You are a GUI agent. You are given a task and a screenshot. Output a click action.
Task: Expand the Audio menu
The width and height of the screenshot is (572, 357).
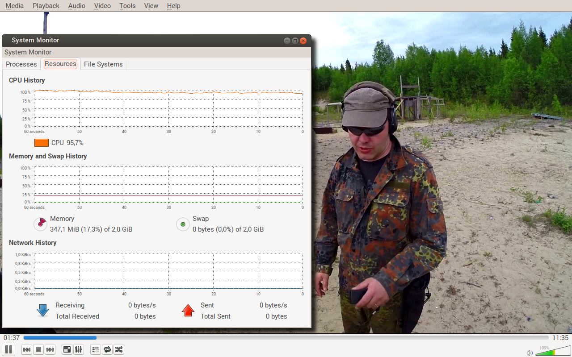pyautogui.click(x=77, y=6)
